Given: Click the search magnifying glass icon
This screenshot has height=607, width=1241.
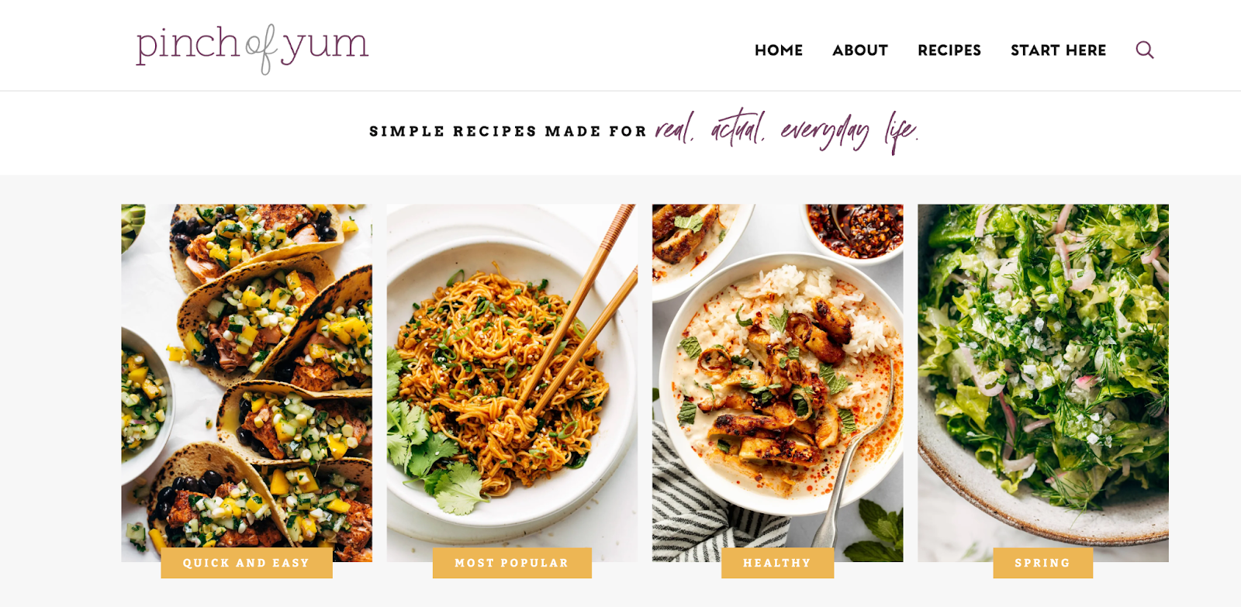Looking at the screenshot, I should click(1145, 50).
